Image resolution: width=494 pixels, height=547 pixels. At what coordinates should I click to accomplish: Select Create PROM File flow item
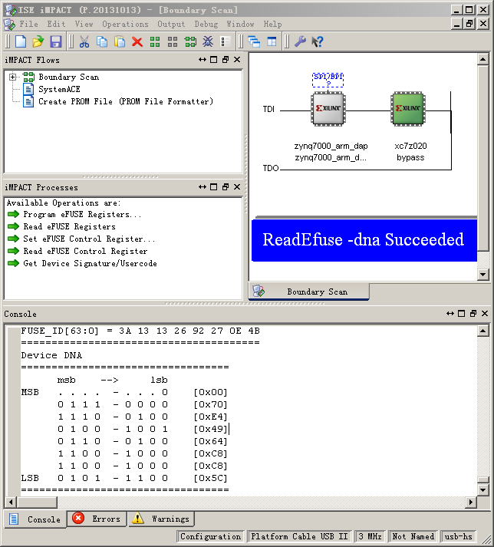(x=126, y=101)
